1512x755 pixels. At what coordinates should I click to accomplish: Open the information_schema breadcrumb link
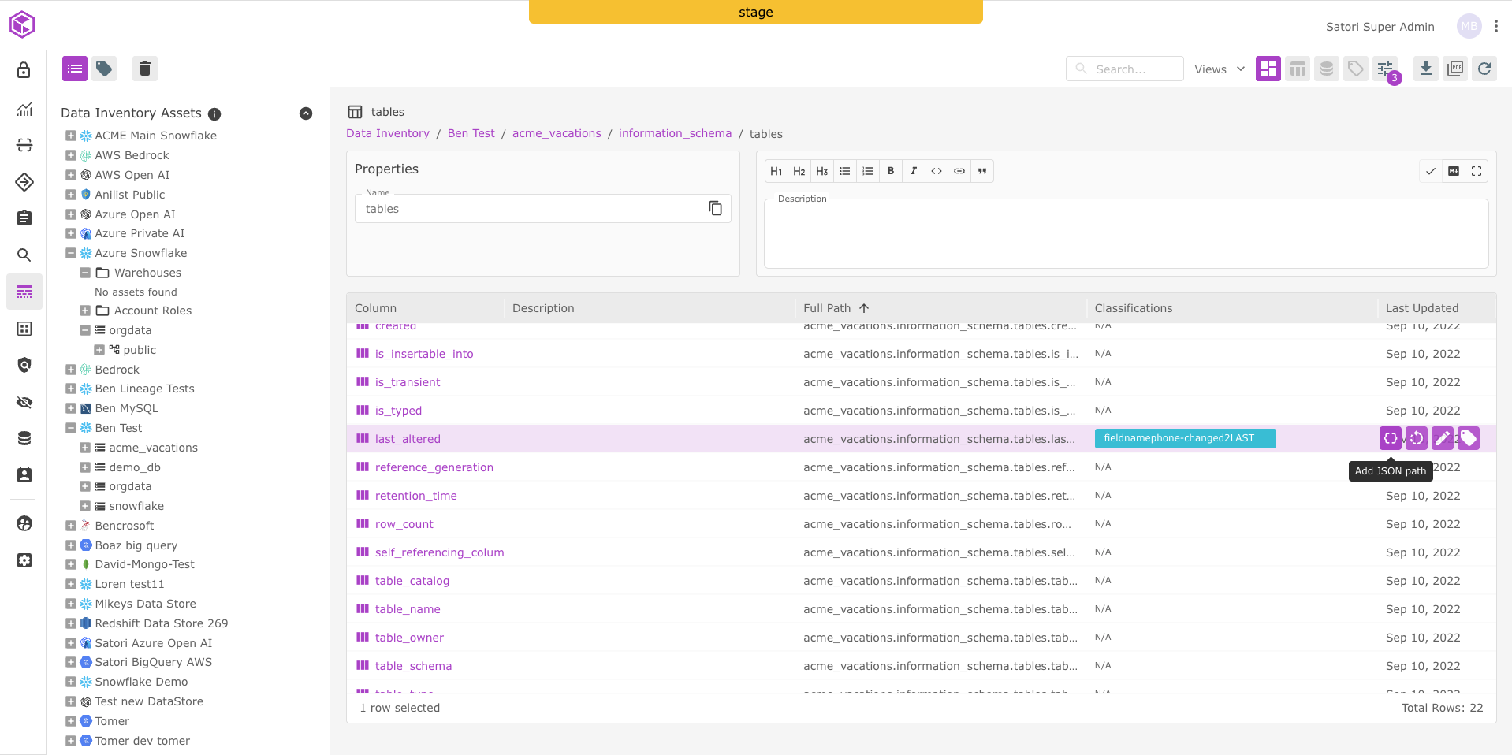[675, 133]
